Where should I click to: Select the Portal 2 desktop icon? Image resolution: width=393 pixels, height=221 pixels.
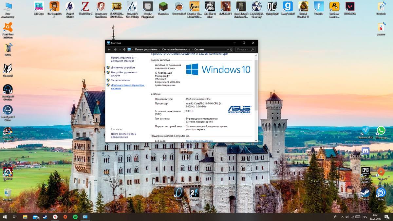(194, 193)
